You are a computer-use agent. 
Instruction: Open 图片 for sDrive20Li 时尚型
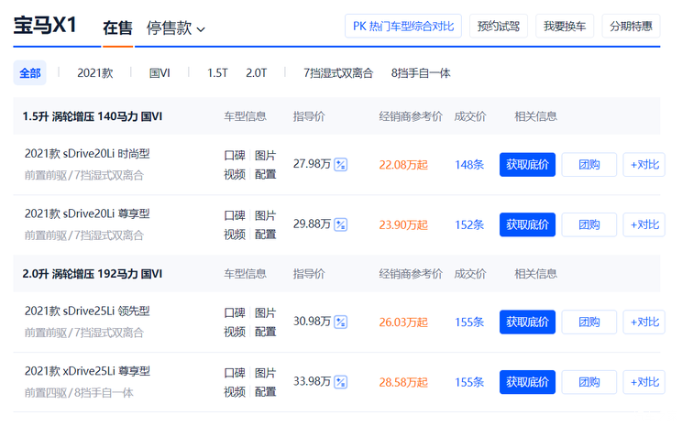pos(265,155)
